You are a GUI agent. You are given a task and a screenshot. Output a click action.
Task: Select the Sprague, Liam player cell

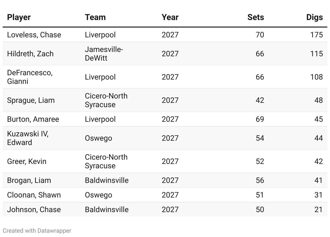pyautogui.click(x=31, y=100)
